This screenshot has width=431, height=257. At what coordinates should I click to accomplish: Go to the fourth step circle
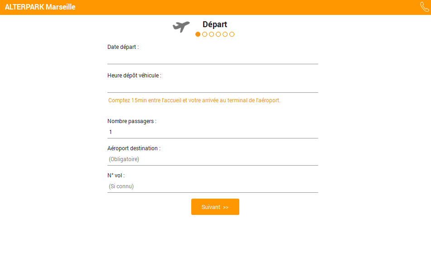[x=218, y=34]
